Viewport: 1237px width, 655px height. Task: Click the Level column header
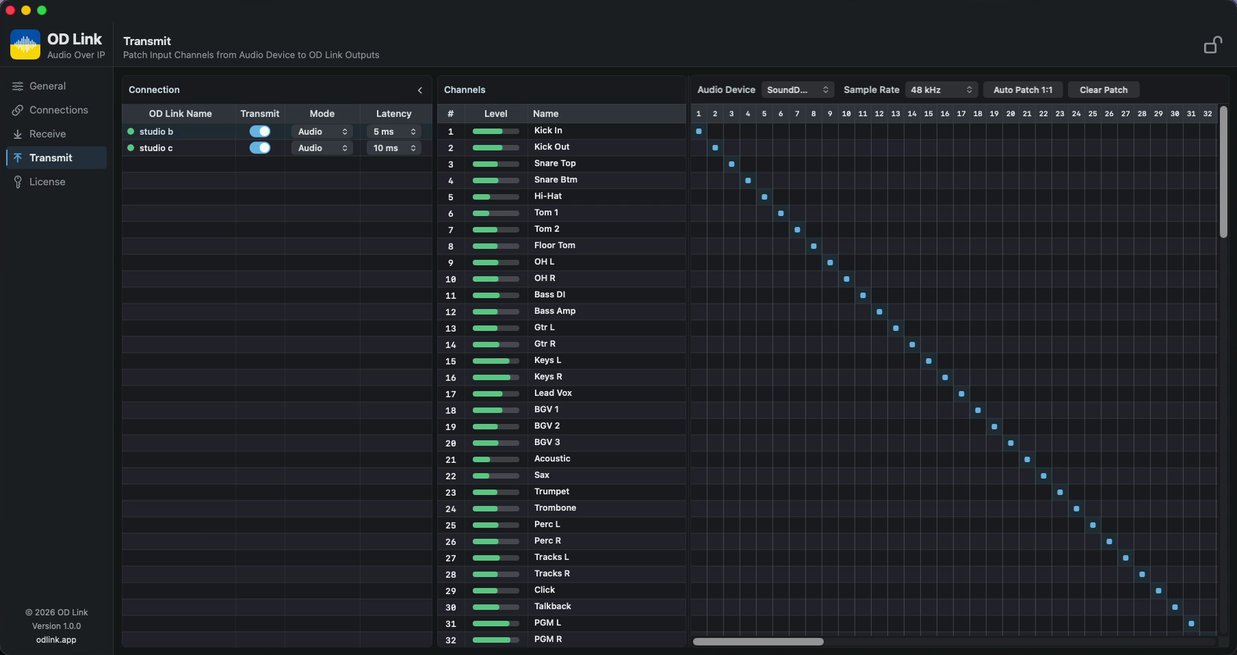click(495, 113)
